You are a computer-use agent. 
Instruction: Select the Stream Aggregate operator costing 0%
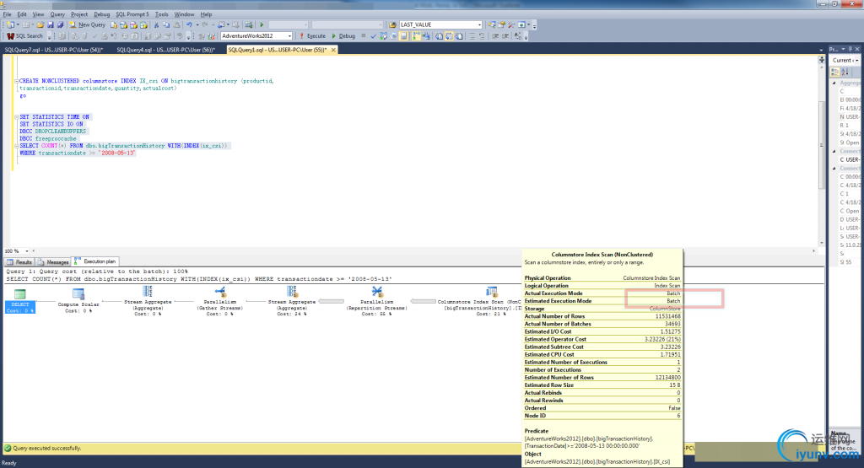click(148, 301)
